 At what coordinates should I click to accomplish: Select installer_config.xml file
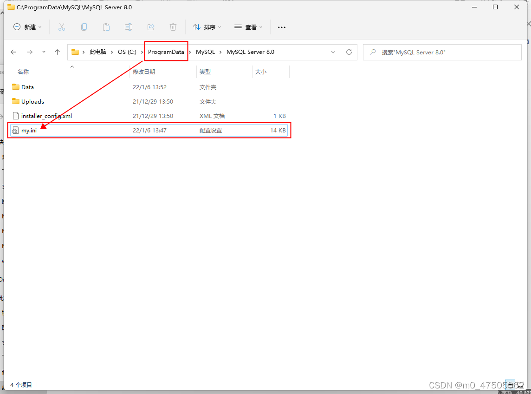(x=149, y=116)
